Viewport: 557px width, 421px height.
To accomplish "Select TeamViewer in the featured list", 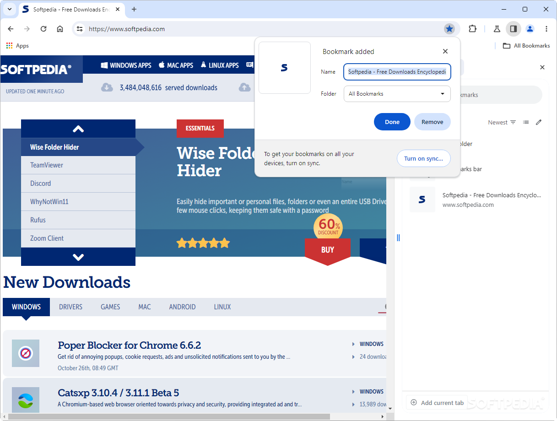I will (78, 165).
